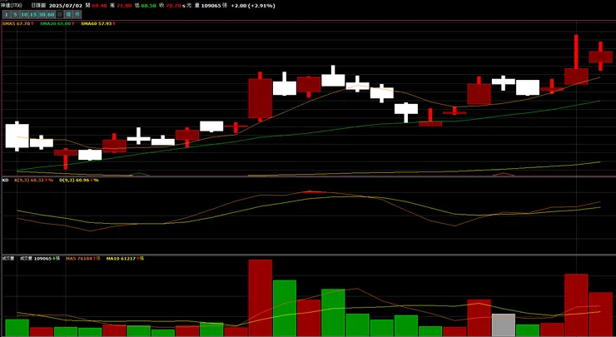Screen dimensions: 616x337
Task: Open the volume panel title label
Action: (x=7, y=259)
